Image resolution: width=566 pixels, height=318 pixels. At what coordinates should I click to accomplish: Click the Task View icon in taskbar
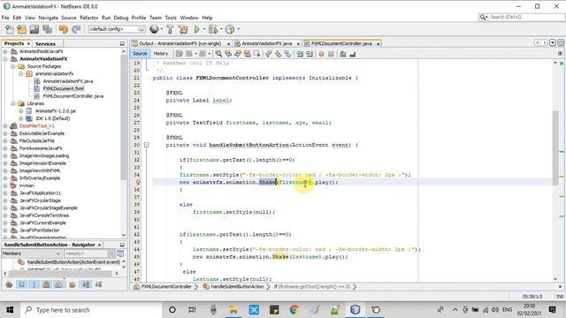point(192,310)
